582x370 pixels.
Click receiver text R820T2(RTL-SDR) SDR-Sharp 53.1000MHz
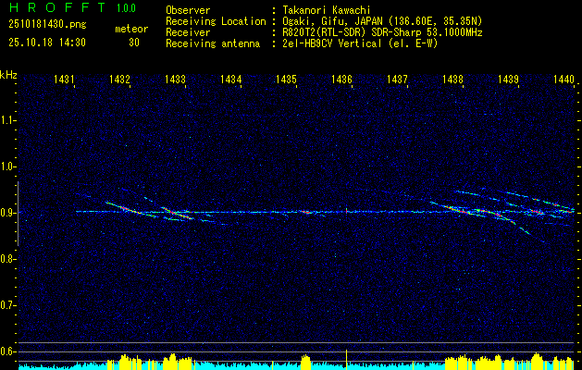(382, 32)
